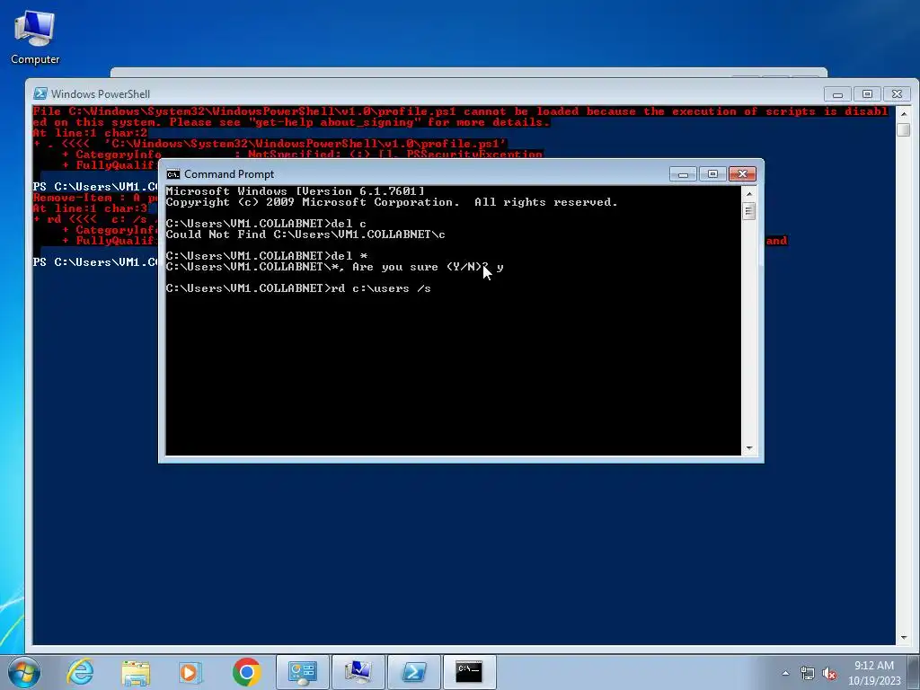The width and height of the screenshot is (920, 690).
Task: Click PowerShell scrollbar down arrow
Action: [x=904, y=637]
